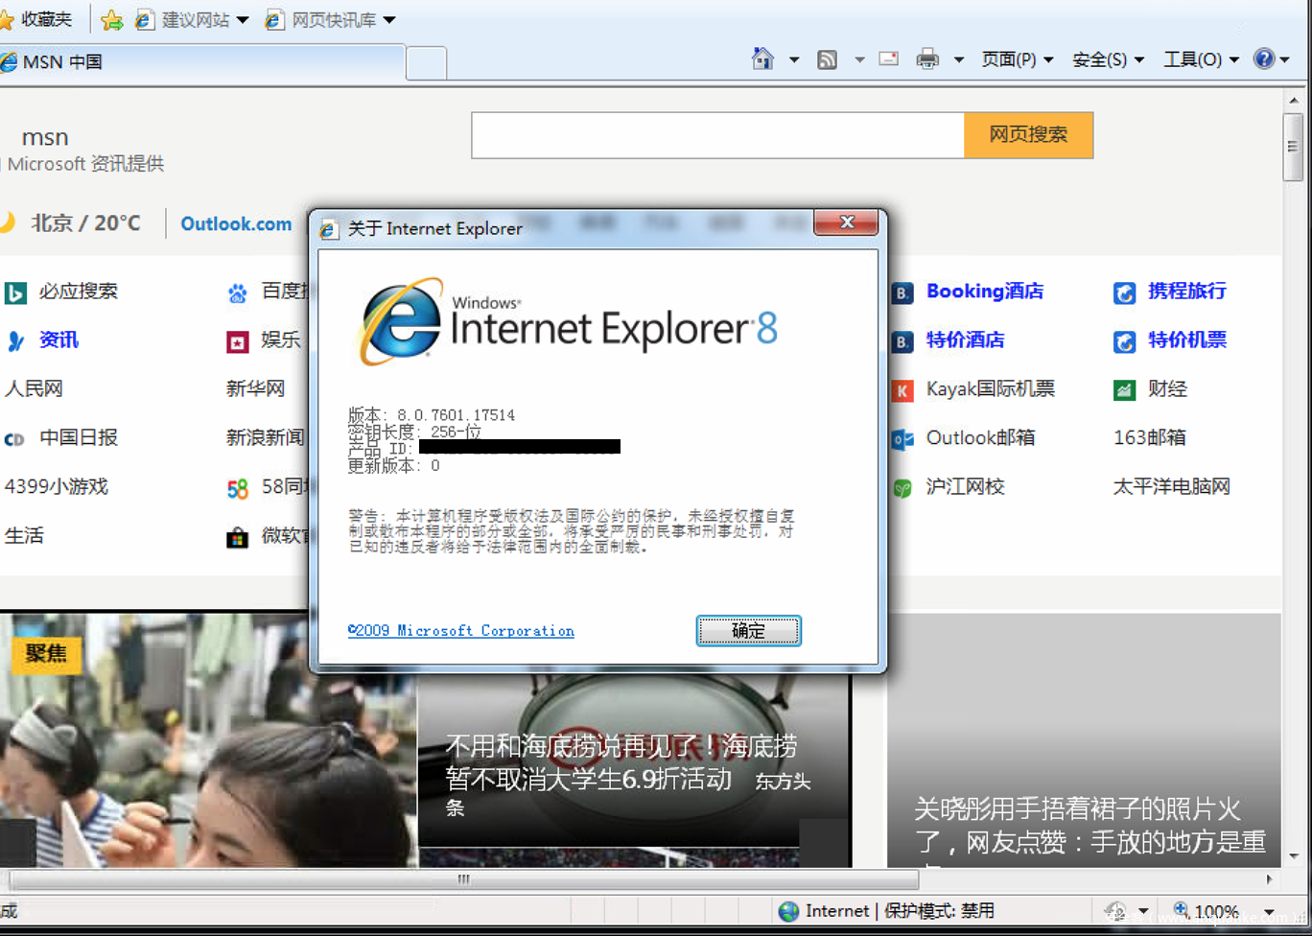Open the 工具(O) menu
Image resolution: width=1312 pixels, height=936 pixels.
pyautogui.click(x=1201, y=59)
